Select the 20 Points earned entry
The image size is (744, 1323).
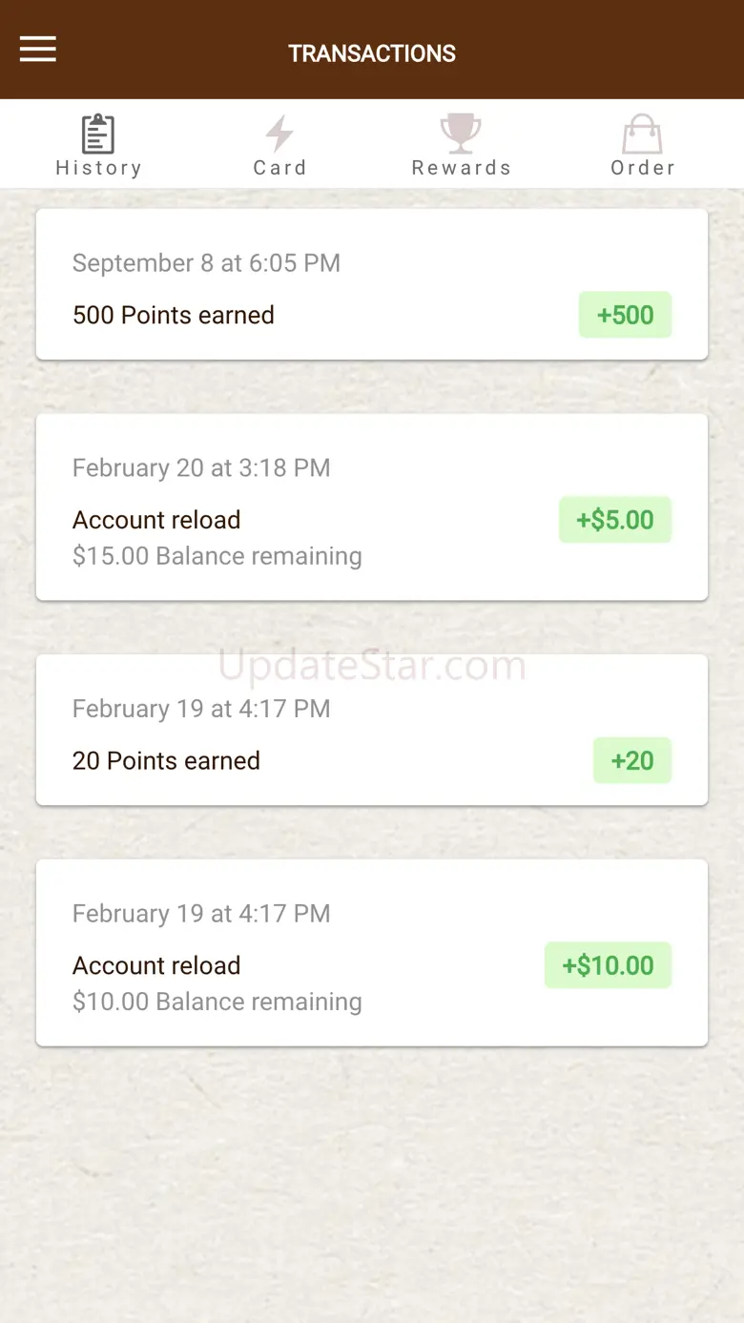pos(166,761)
